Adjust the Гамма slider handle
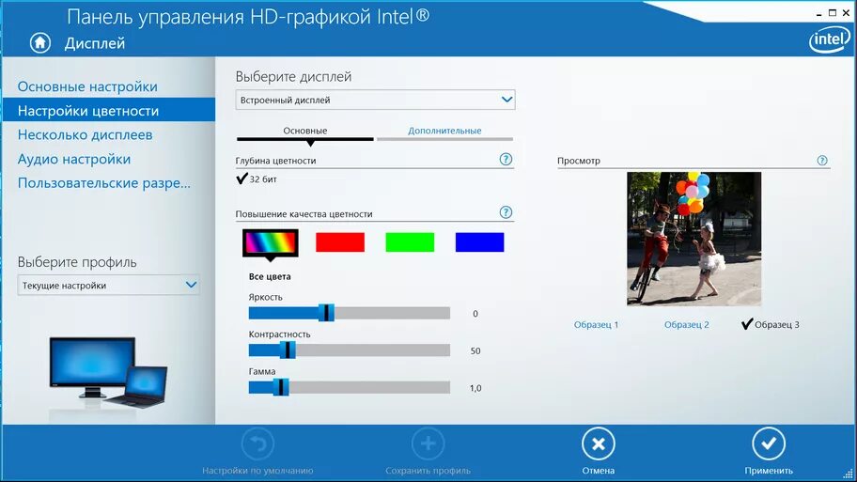This screenshot has height=482, width=857. 281,387
